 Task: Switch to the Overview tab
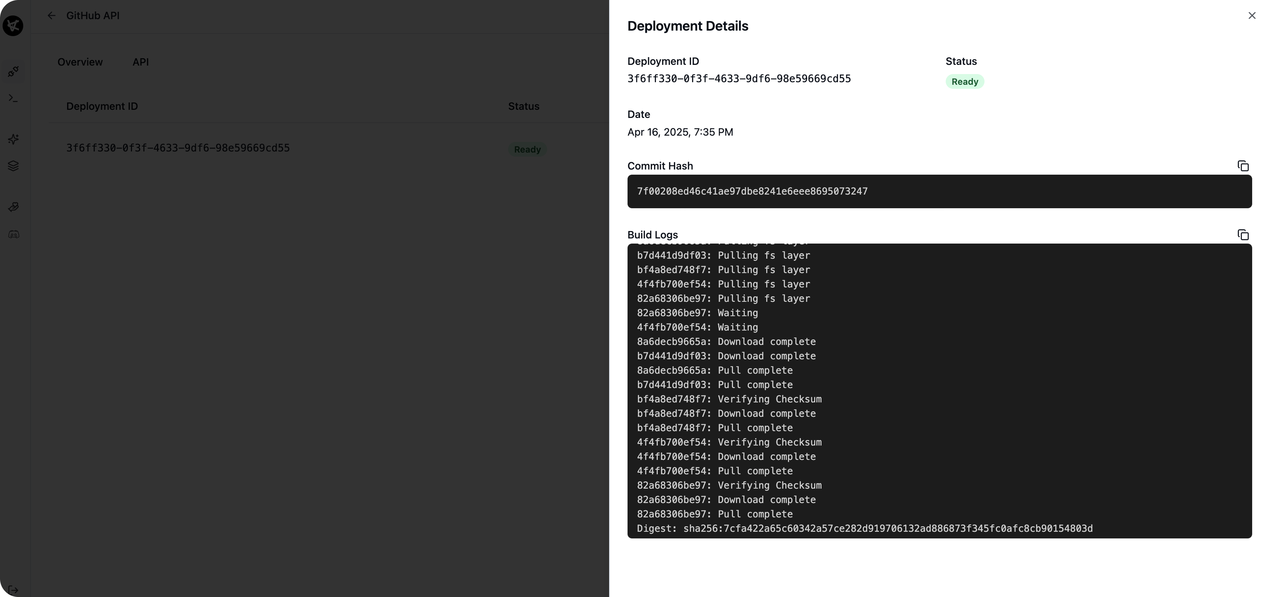(80, 62)
